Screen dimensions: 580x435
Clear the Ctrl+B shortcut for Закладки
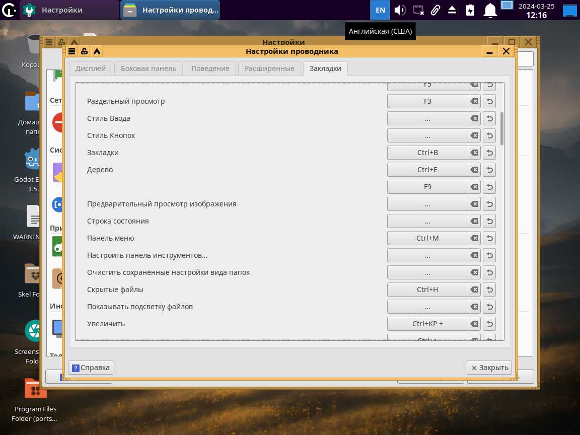tap(474, 153)
